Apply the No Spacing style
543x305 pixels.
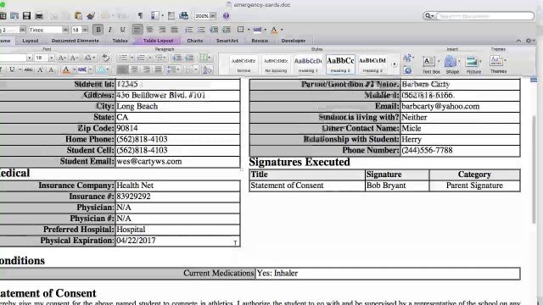tap(276, 64)
